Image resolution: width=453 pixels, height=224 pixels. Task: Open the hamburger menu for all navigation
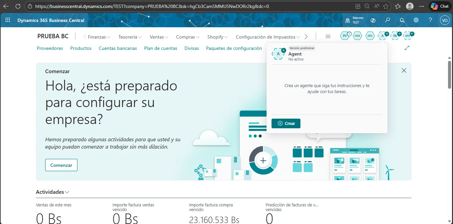(x=328, y=37)
